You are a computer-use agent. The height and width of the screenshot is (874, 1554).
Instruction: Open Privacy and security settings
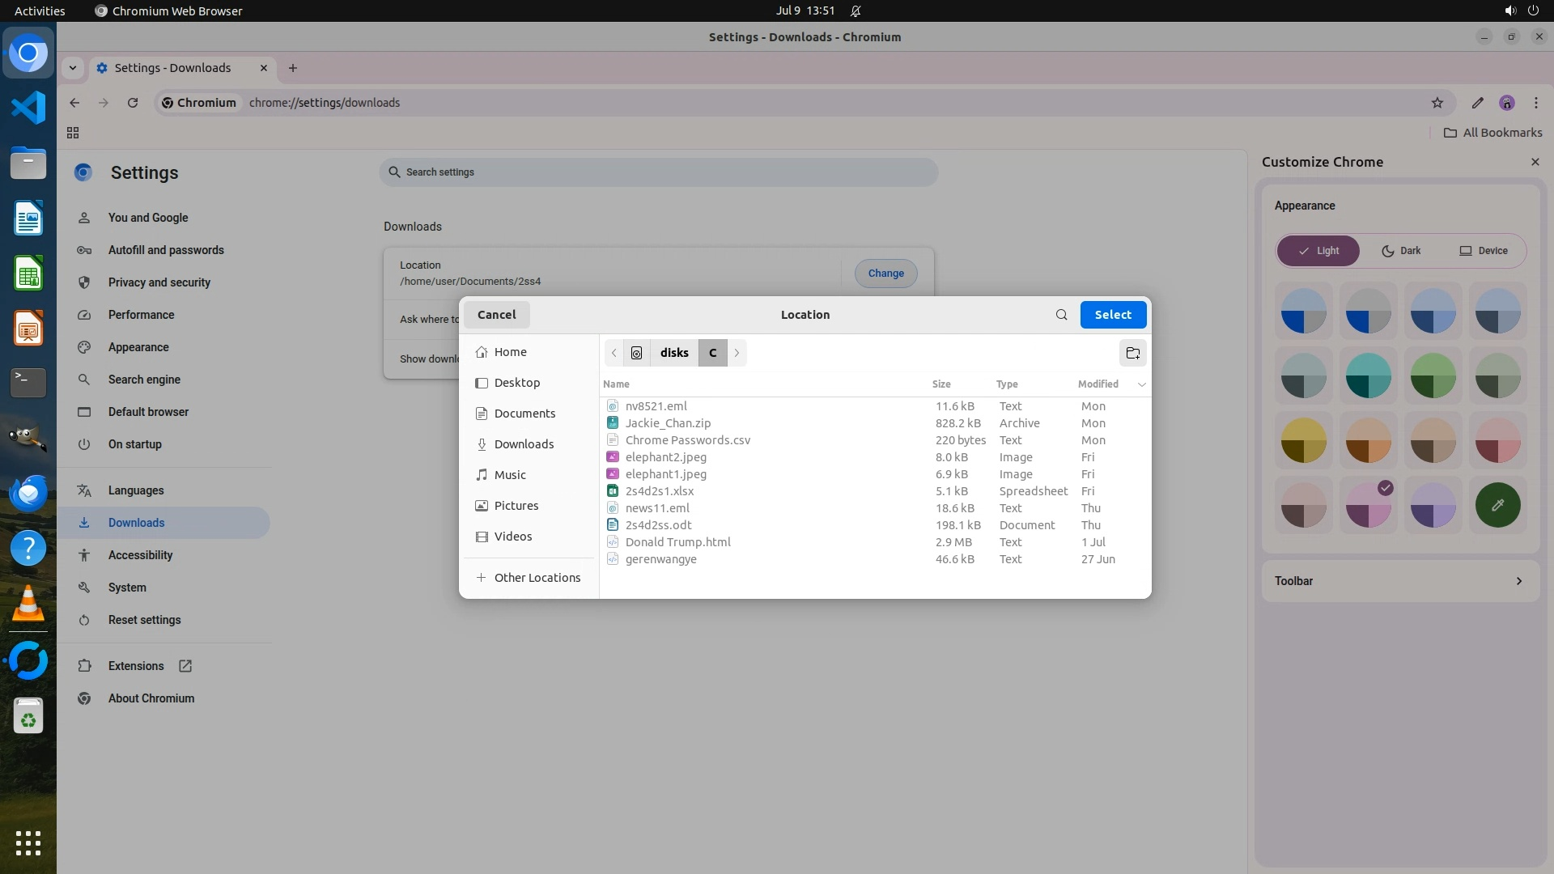click(x=159, y=282)
